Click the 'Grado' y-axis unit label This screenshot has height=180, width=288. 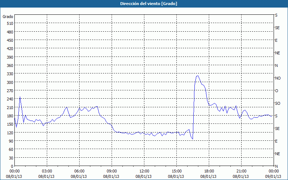(x=8, y=17)
